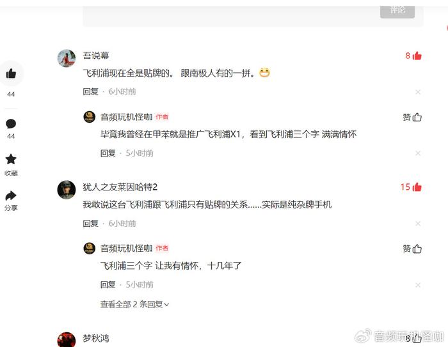
Task: Open comments via sidebar speech bubble icon
Action: (x=11, y=124)
